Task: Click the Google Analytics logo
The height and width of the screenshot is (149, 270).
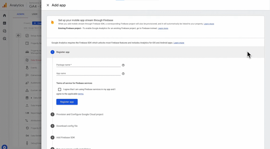Action: pyautogui.click(x=4, y=5)
